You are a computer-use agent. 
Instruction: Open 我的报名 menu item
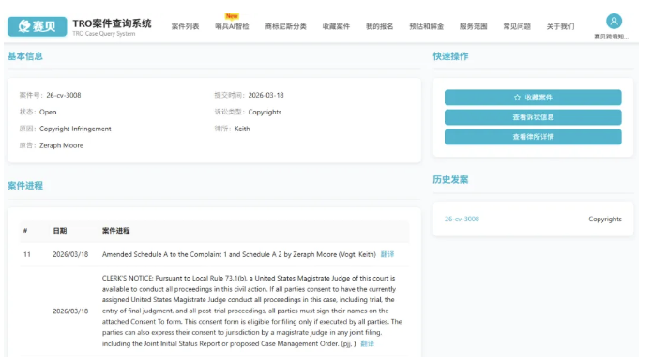coord(380,26)
